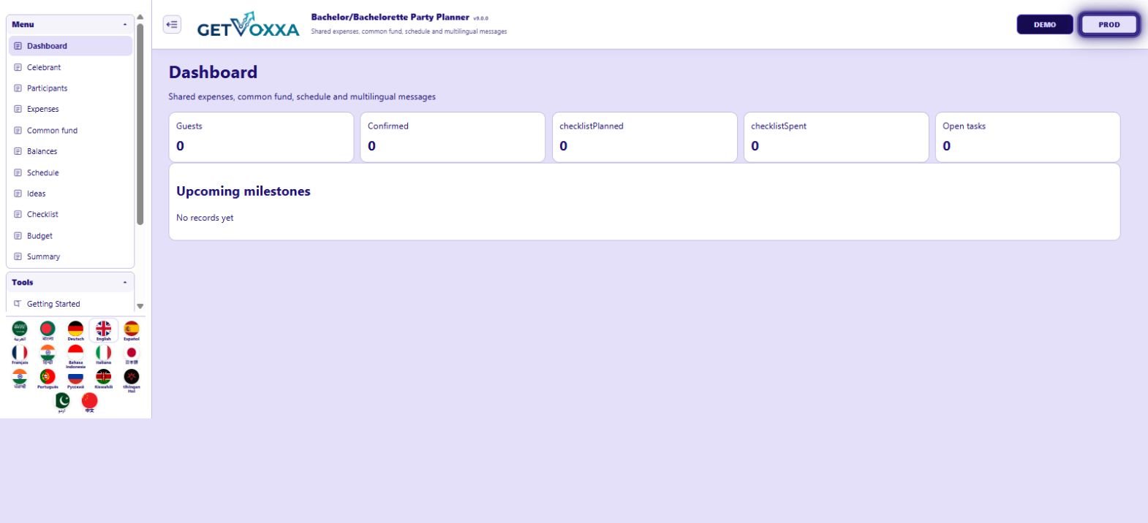
Task: Switch to DEMO mode
Action: coord(1045,24)
